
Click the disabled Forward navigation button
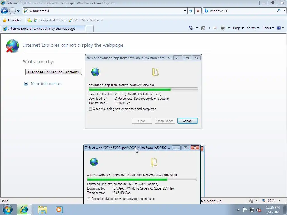(12, 11)
